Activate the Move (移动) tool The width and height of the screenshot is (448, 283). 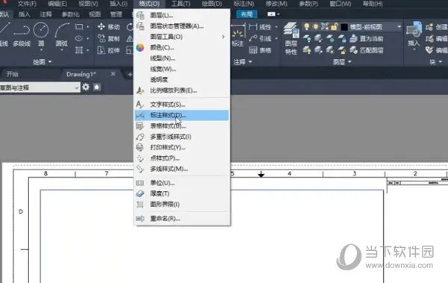[x=108, y=27]
